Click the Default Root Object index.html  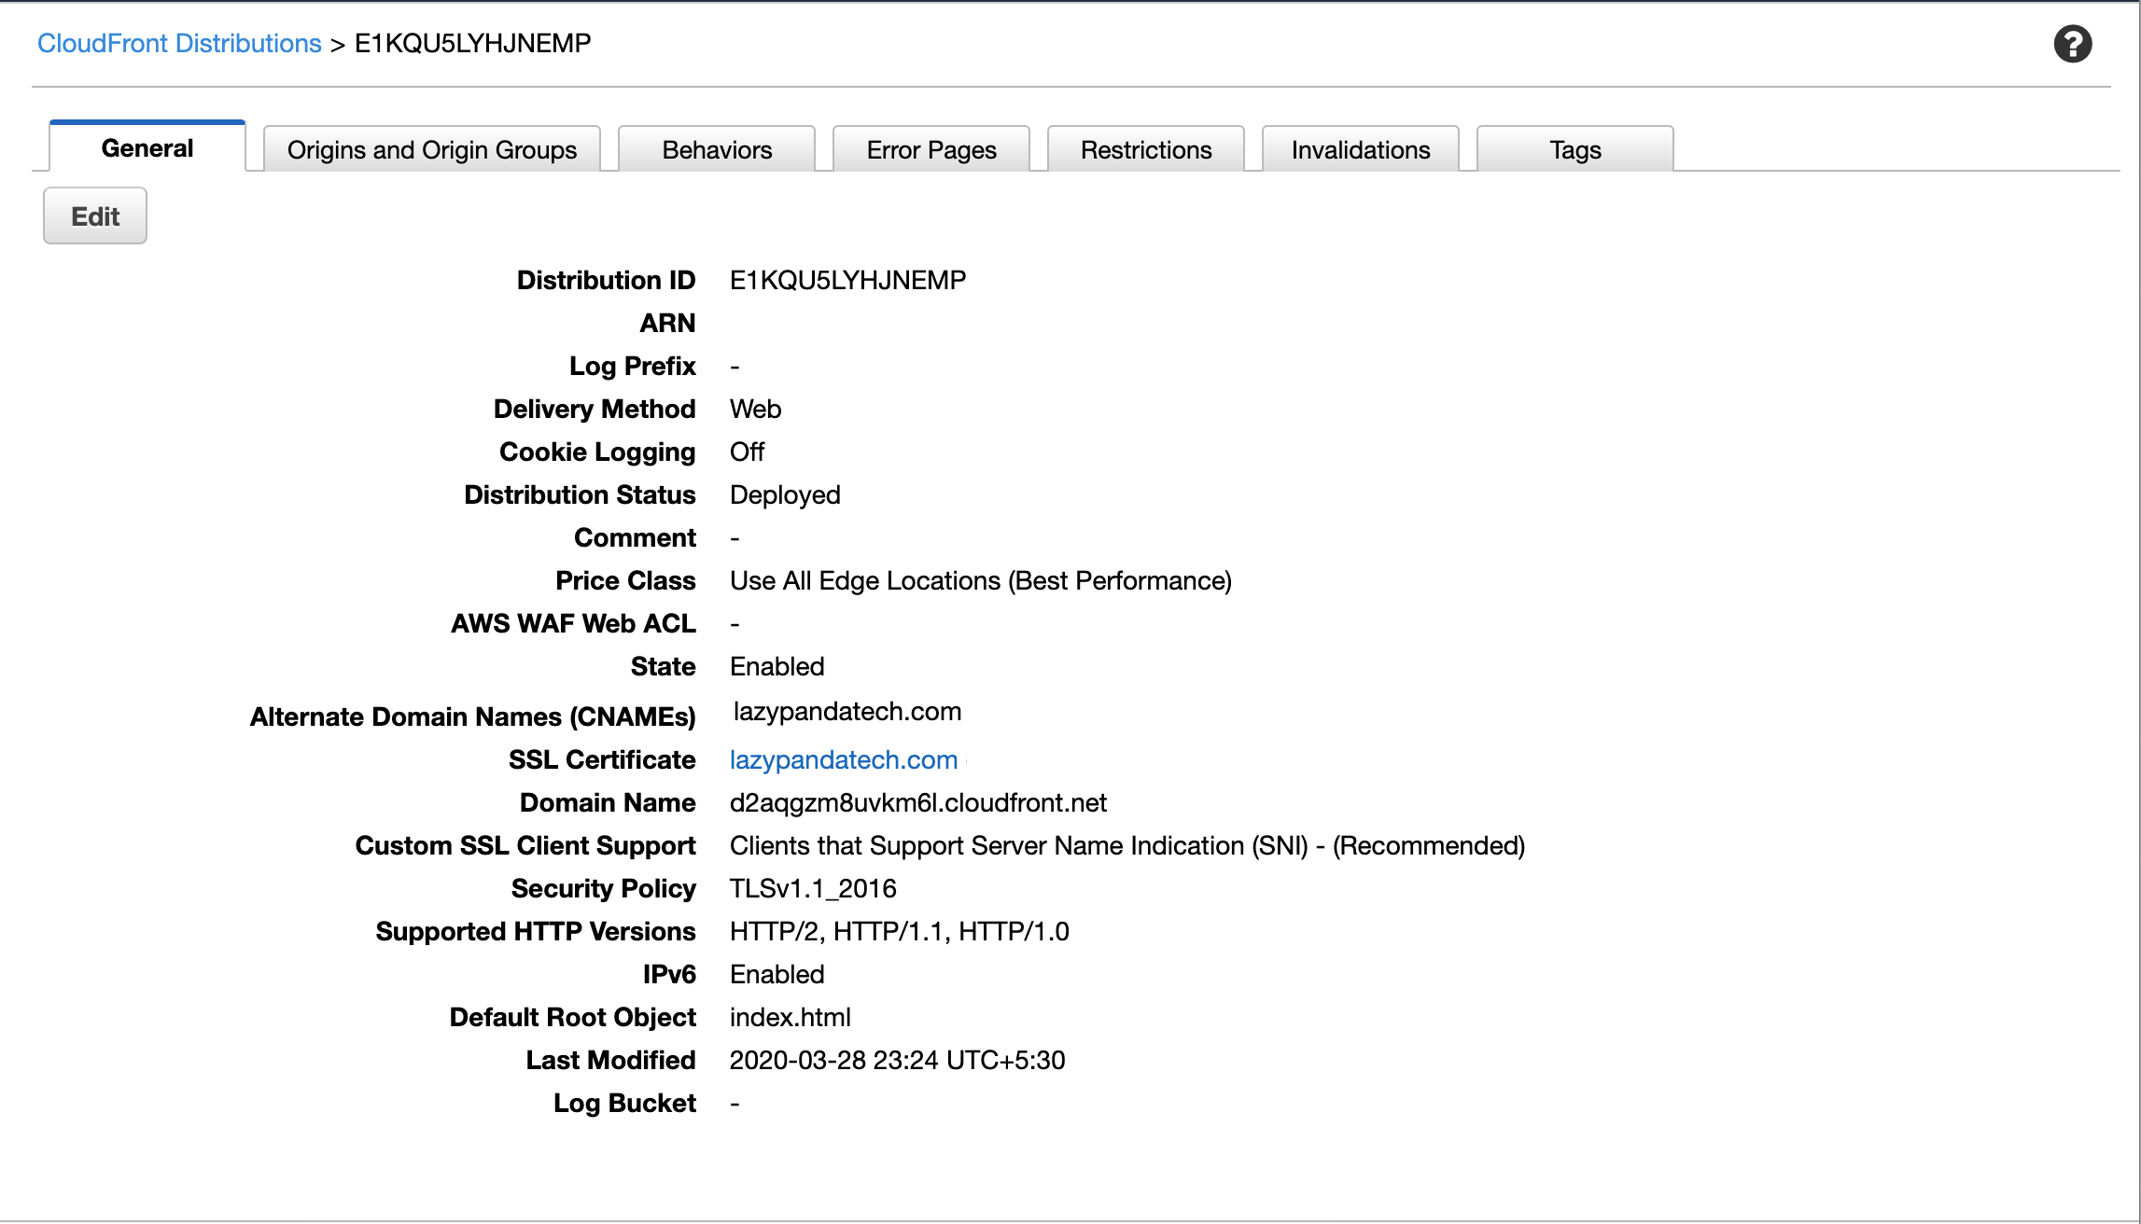click(x=791, y=1017)
